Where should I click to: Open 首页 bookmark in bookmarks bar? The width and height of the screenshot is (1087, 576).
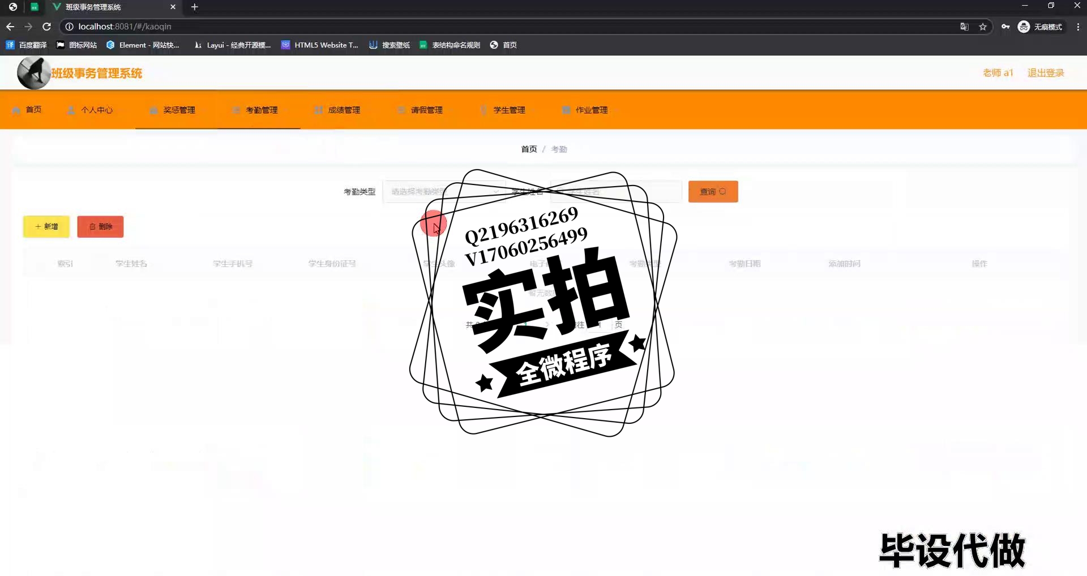pos(503,45)
